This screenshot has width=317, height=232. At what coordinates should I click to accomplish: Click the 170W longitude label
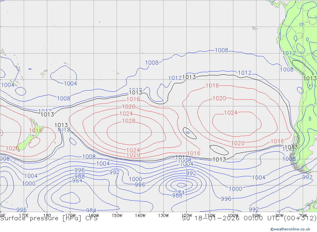70,216
